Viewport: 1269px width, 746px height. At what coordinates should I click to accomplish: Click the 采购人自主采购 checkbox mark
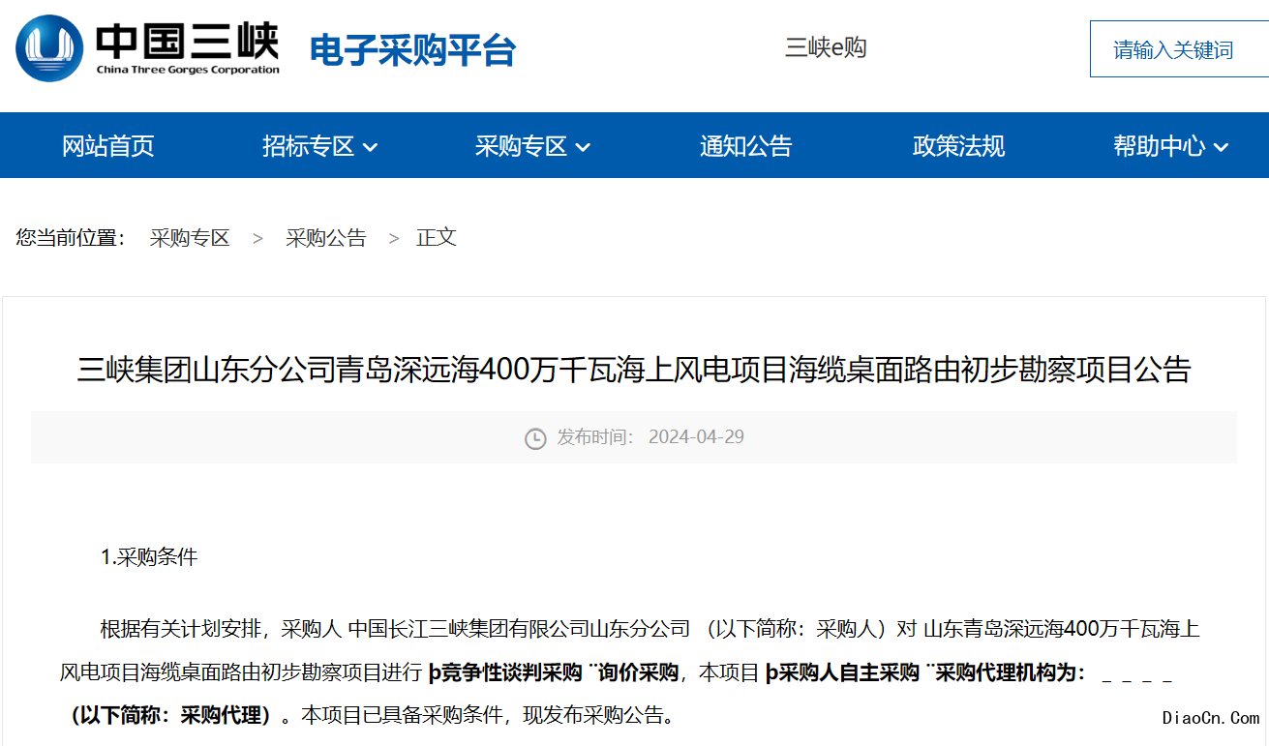(771, 673)
